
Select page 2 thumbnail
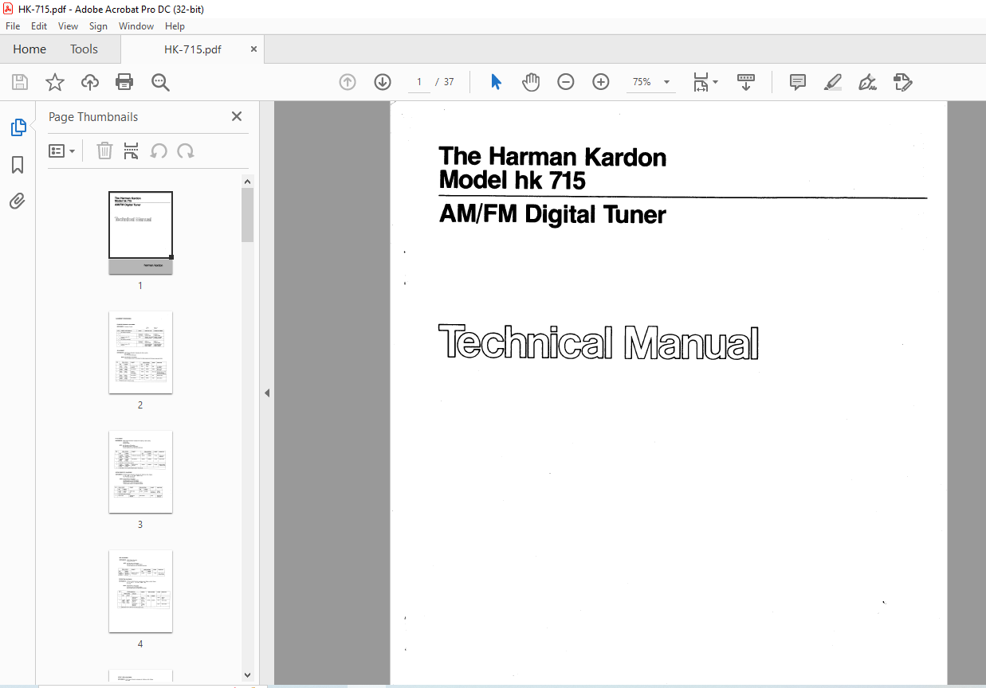pos(140,352)
